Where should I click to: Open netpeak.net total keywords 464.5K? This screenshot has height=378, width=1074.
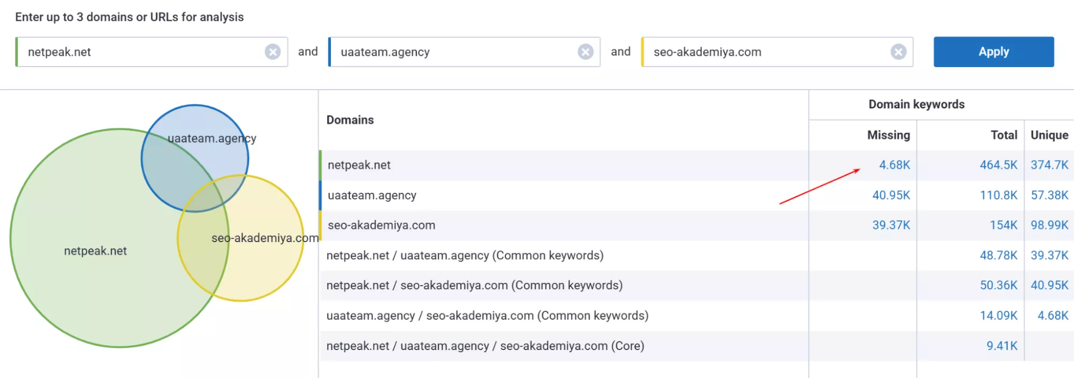(x=998, y=165)
